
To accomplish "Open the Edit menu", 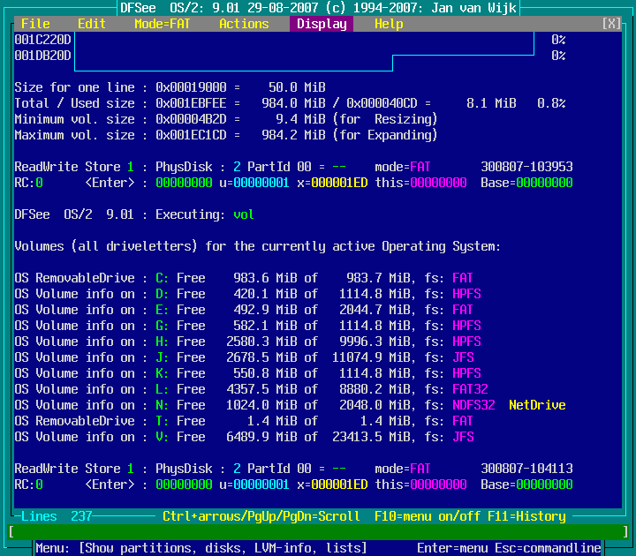I will tap(92, 24).
